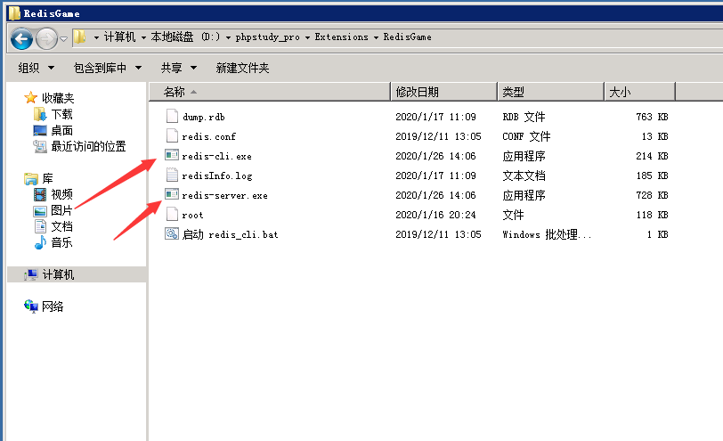Screen dimensions: 723x441
Task: Open the 包含到库中 menu
Action: tap(108, 68)
